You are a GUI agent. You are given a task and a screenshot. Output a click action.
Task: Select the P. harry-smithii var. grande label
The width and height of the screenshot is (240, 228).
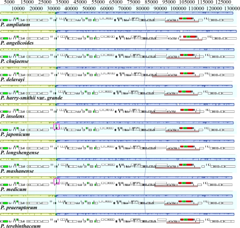tap(32, 98)
